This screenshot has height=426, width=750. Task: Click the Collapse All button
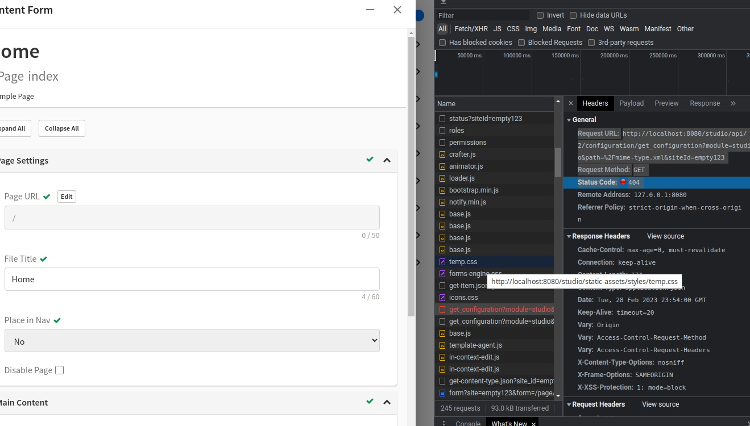(x=61, y=128)
